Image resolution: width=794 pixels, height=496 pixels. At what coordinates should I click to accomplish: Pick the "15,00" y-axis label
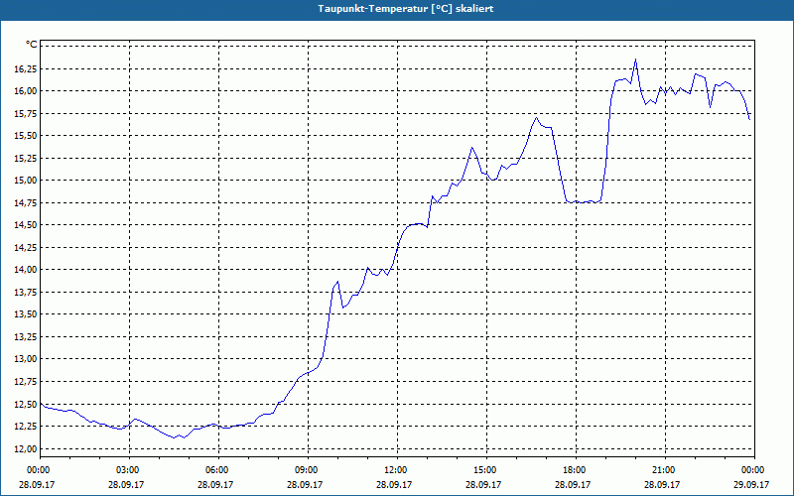[x=26, y=180]
